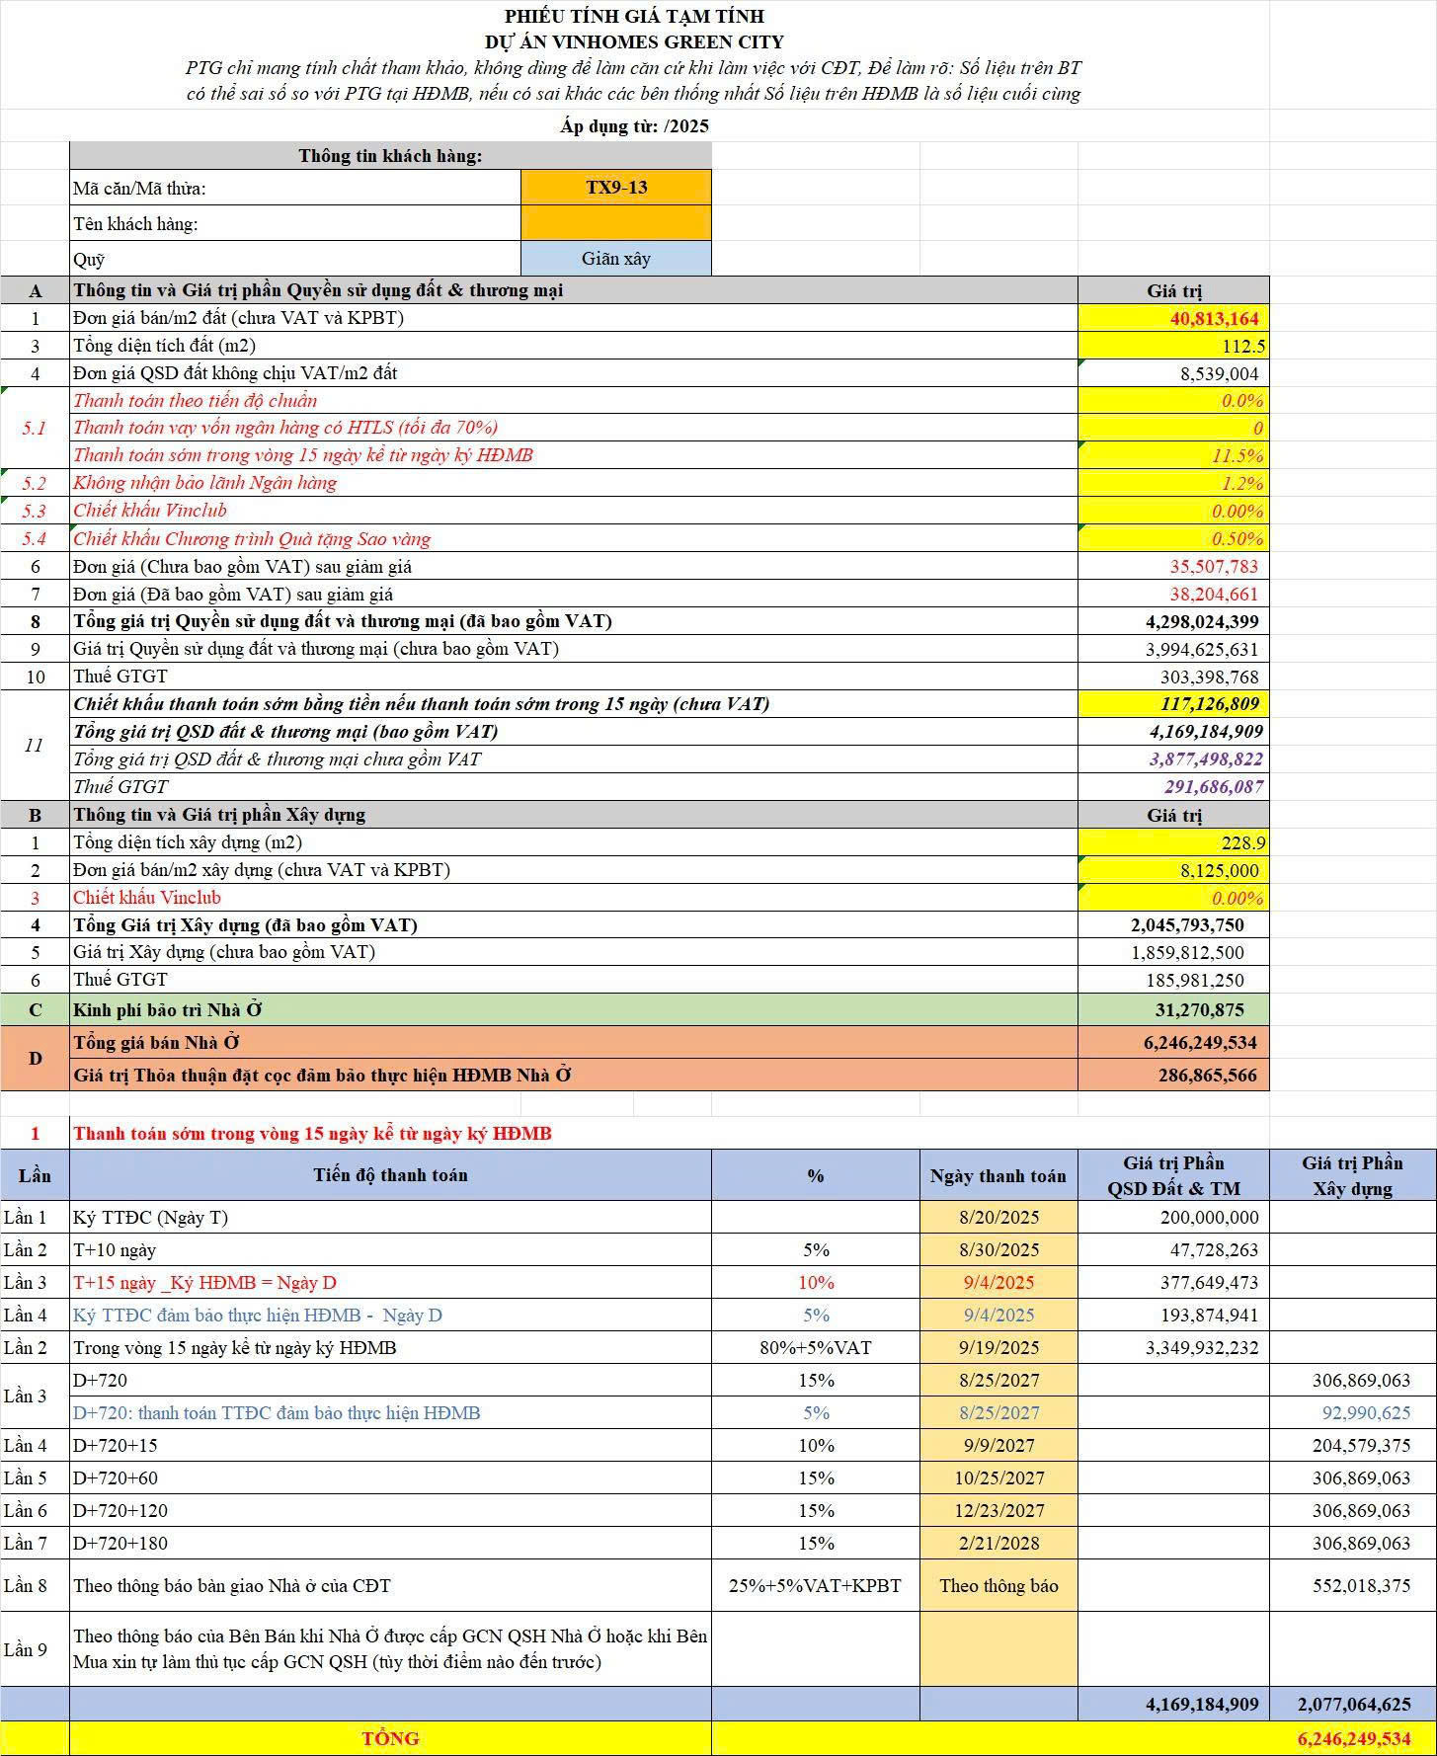The width and height of the screenshot is (1437, 1756).
Task: Select the 0.50% Sao vàng discount cell
Action: [x=1173, y=539]
